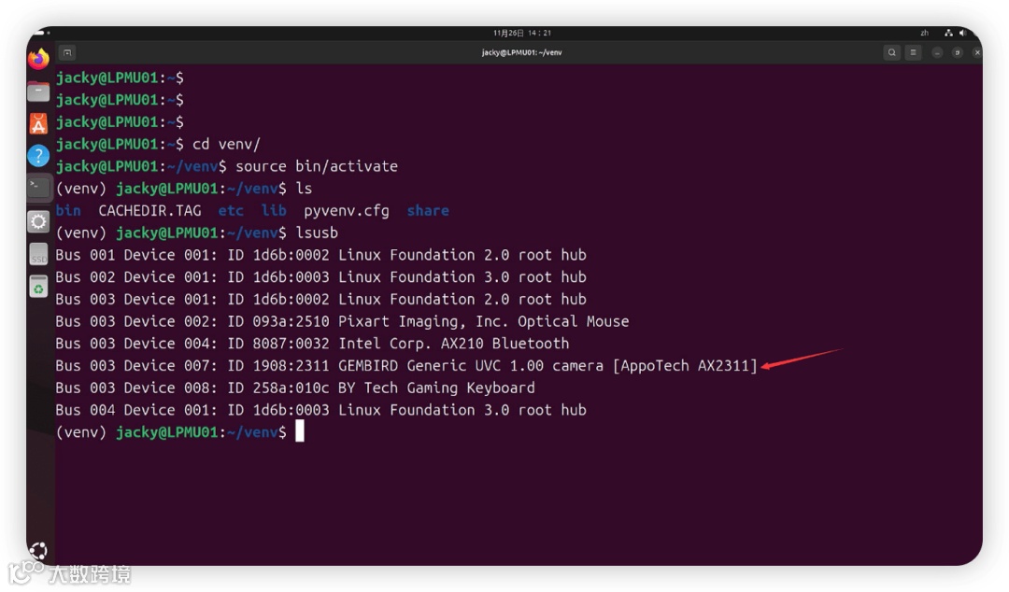Click the volume icon in top bar

962,33
